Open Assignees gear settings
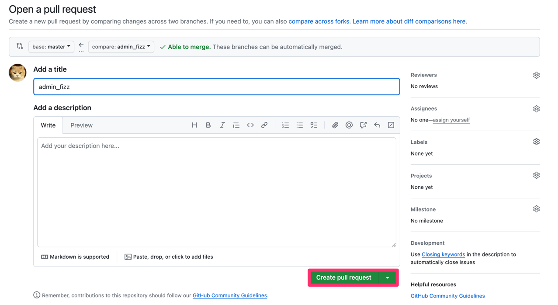 (536, 109)
